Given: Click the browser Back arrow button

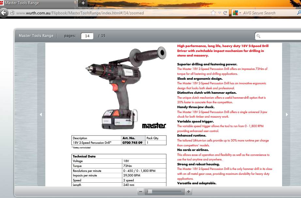Looking at the screenshot, I should point(4,13).
